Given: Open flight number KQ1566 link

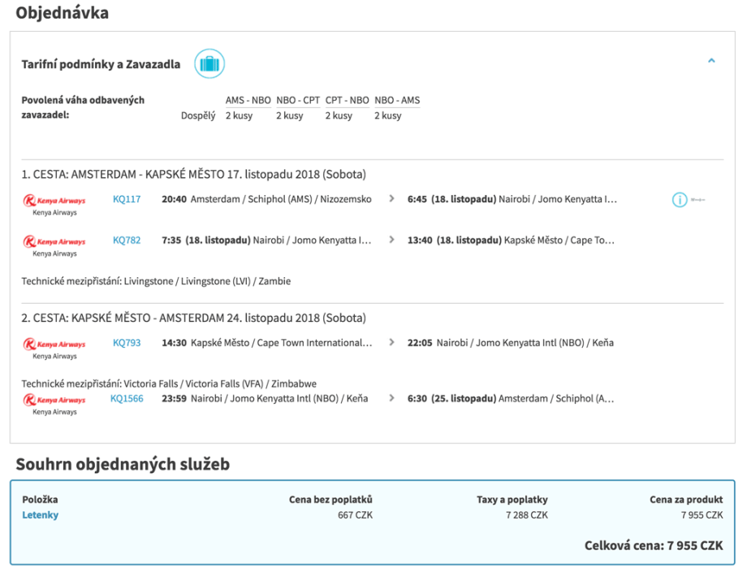Looking at the screenshot, I should coord(127,399).
